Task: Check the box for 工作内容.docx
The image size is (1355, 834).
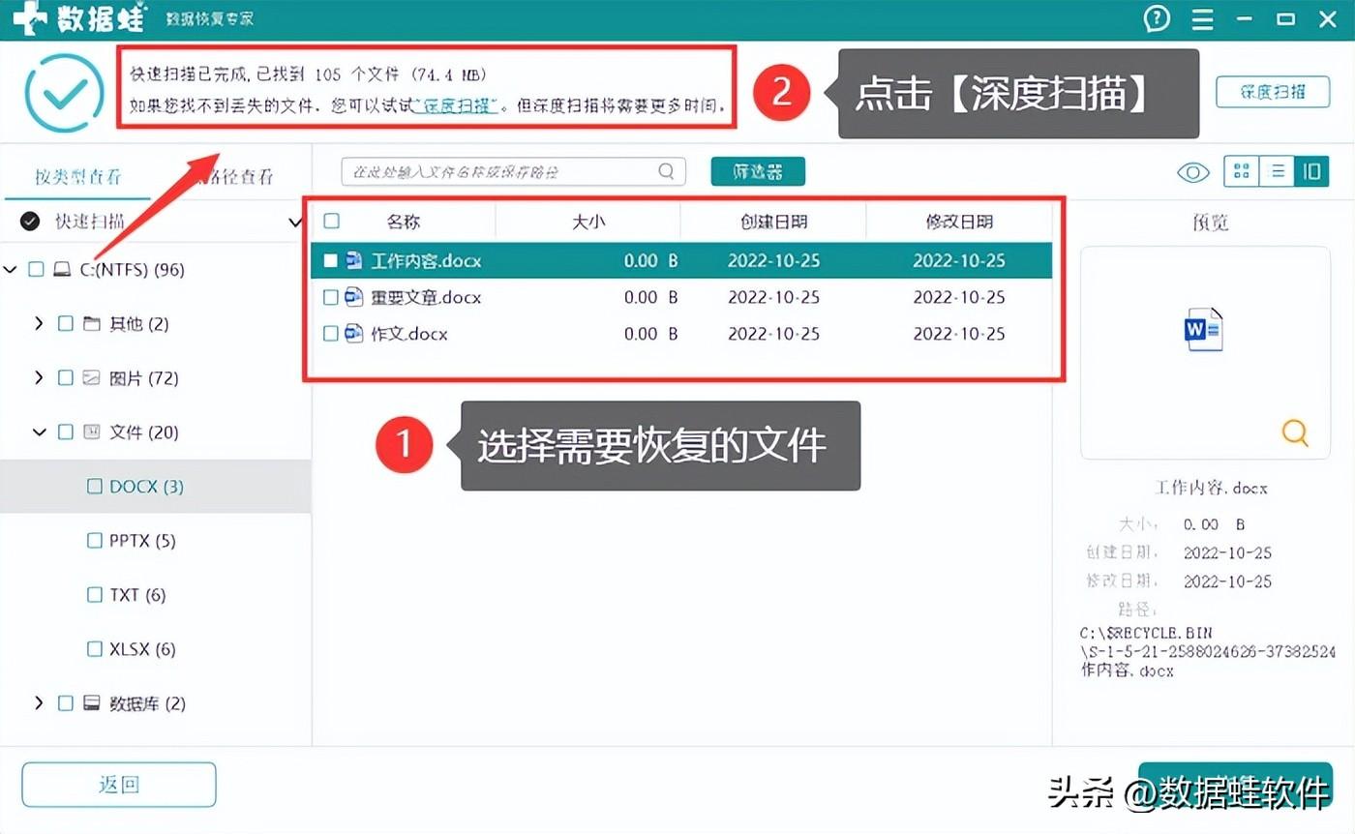Action: [x=331, y=260]
